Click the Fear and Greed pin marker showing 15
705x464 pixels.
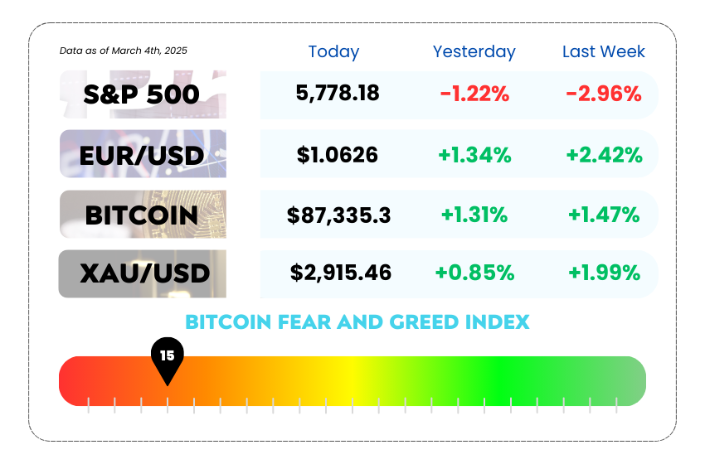167,358
